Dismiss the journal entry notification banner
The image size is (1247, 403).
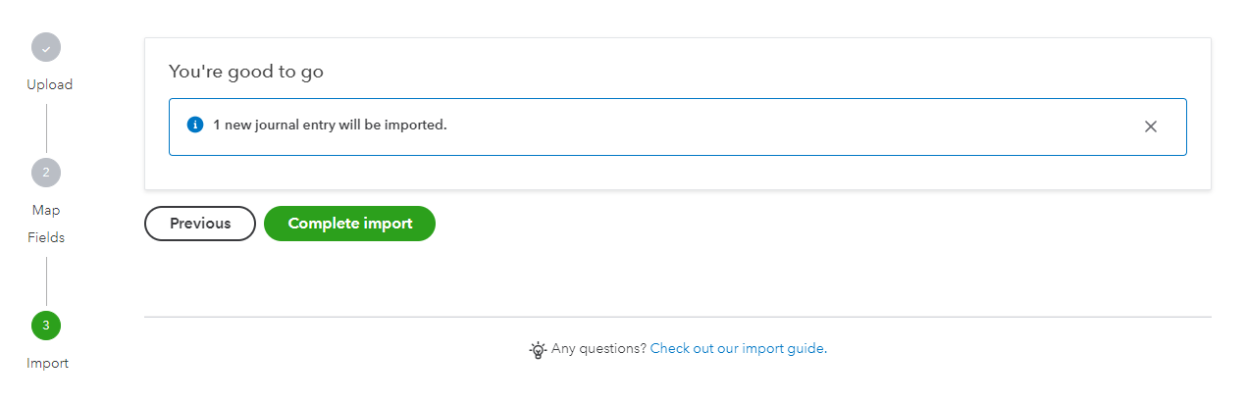click(1151, 126)
